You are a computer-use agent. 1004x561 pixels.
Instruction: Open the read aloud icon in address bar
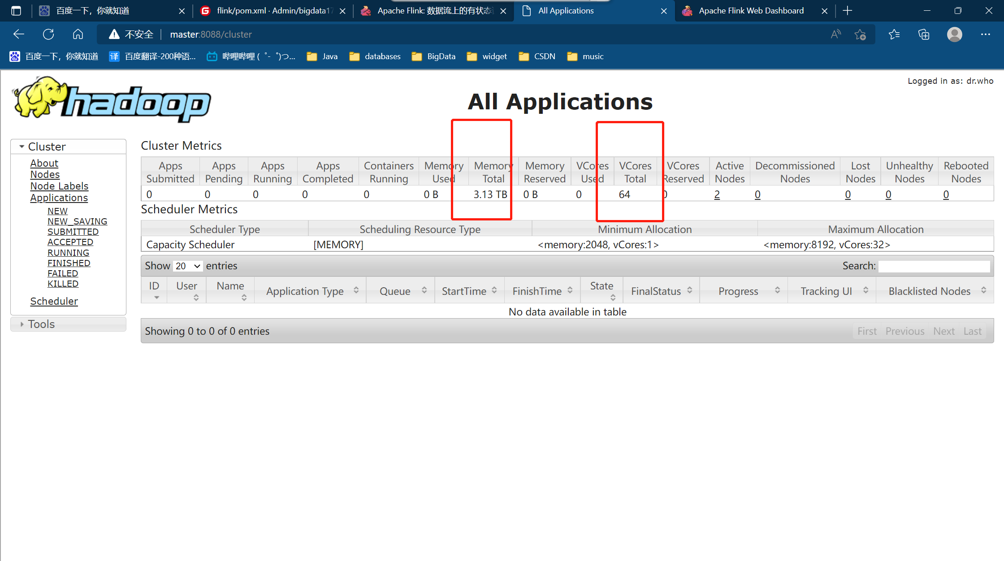pyautogui.click(x=836, y=35)
